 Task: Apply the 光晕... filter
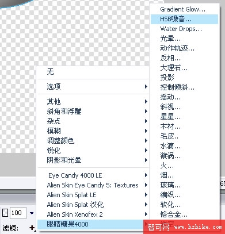(x=184, y=39)
